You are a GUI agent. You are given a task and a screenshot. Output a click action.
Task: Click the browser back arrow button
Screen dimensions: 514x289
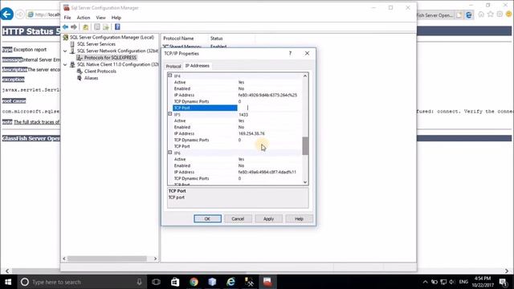point(7,14)
